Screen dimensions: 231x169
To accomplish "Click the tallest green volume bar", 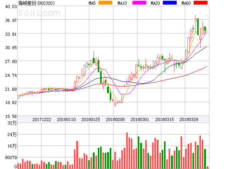I will click(139, 152).
